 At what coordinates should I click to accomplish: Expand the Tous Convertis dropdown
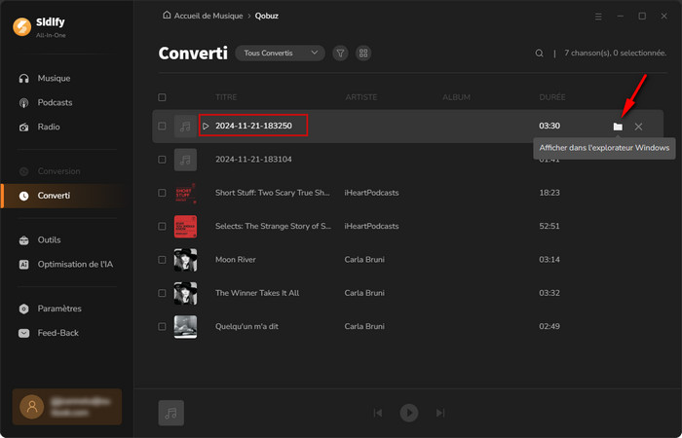280,54
